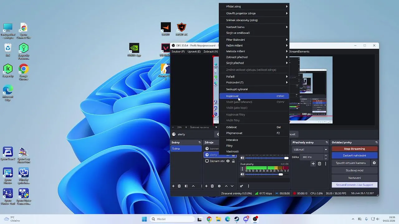Open source properties gear in Zdroje toolbar
Screen dimensions: 399x224
[219, 186]
